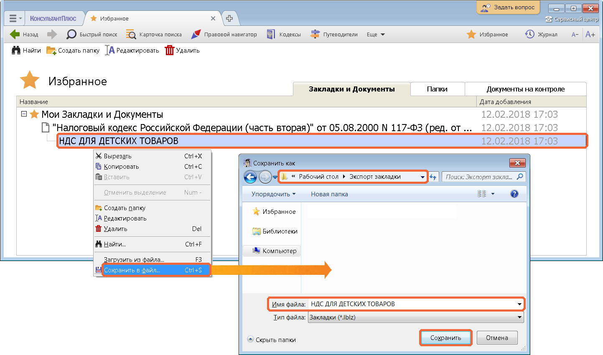Decrease font size with A− button
This screenshot has height=355, width=603.
[x=575, y=34]
